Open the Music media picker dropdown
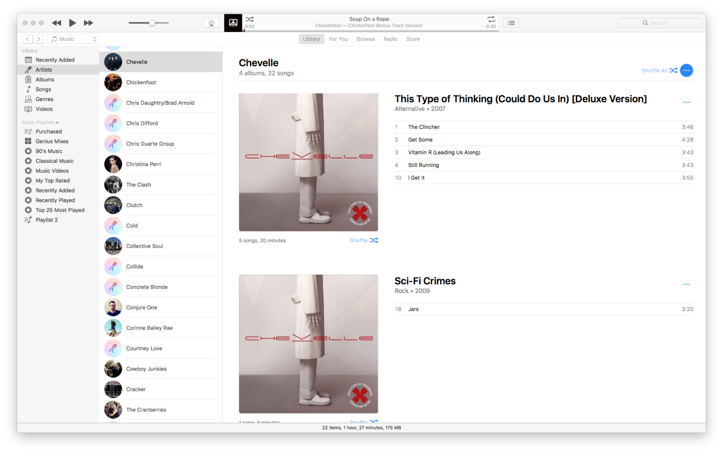 [73, 39]
